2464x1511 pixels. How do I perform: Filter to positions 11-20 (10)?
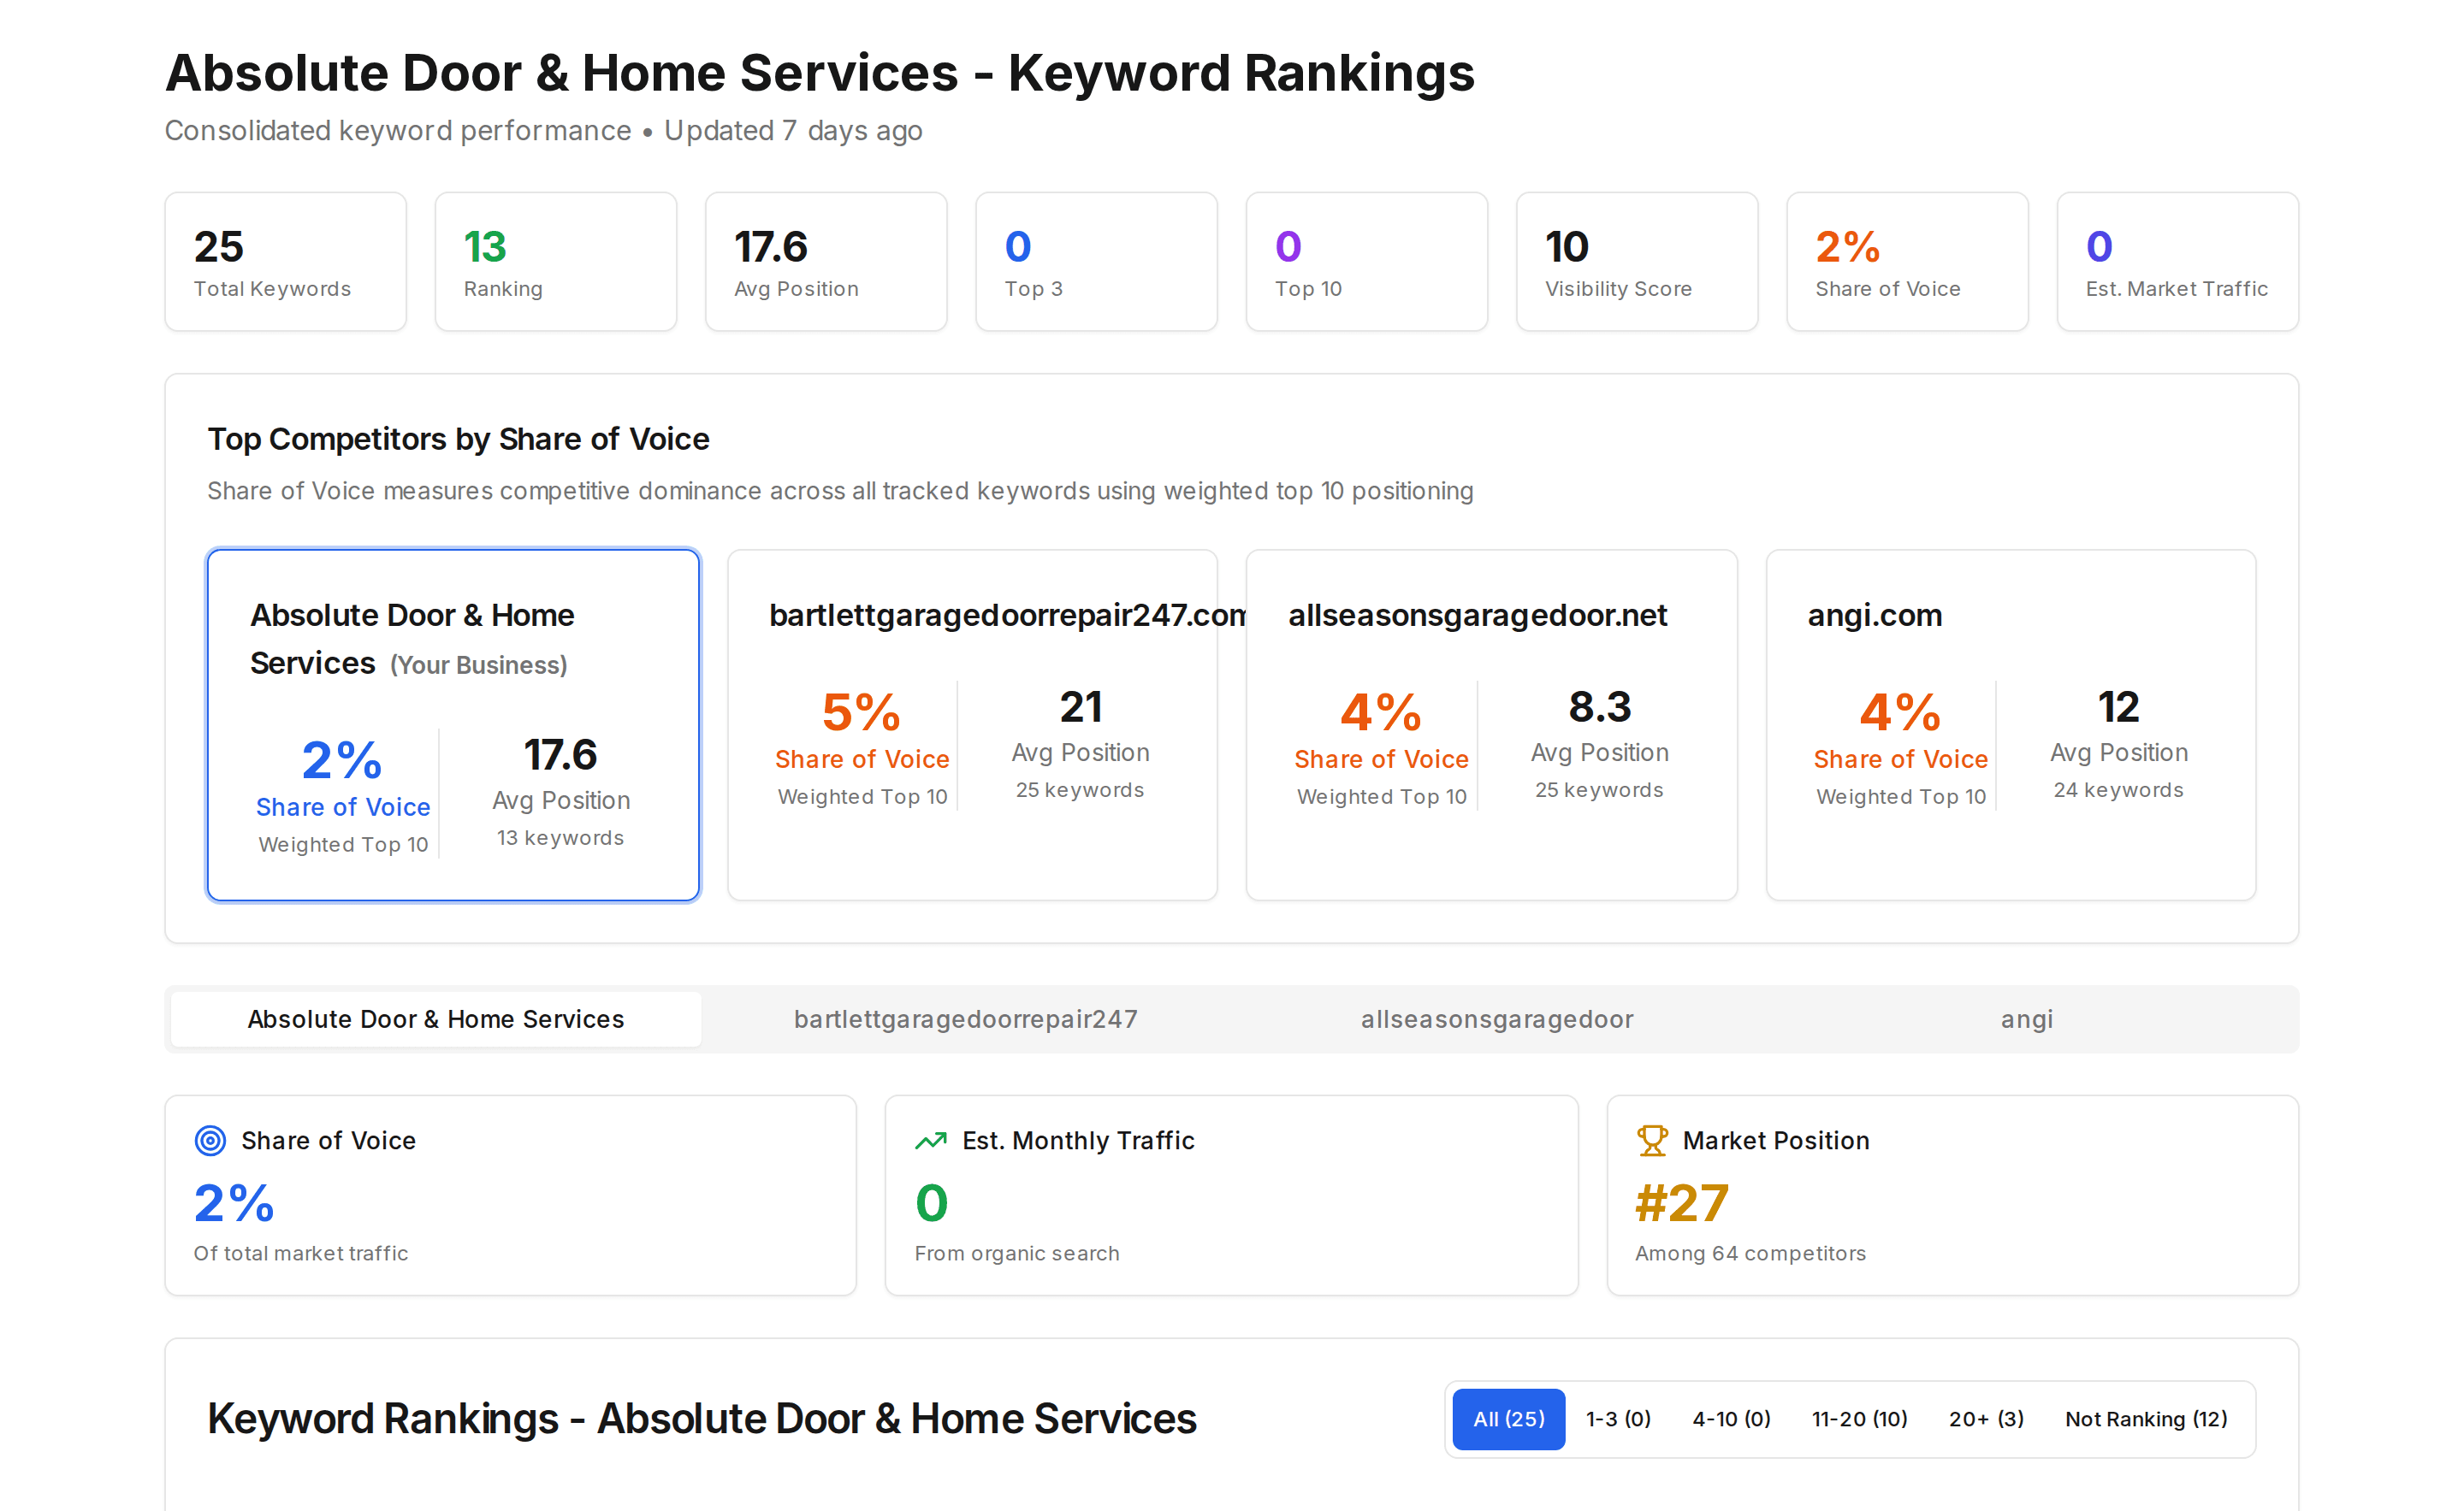click(1860, 1419)
